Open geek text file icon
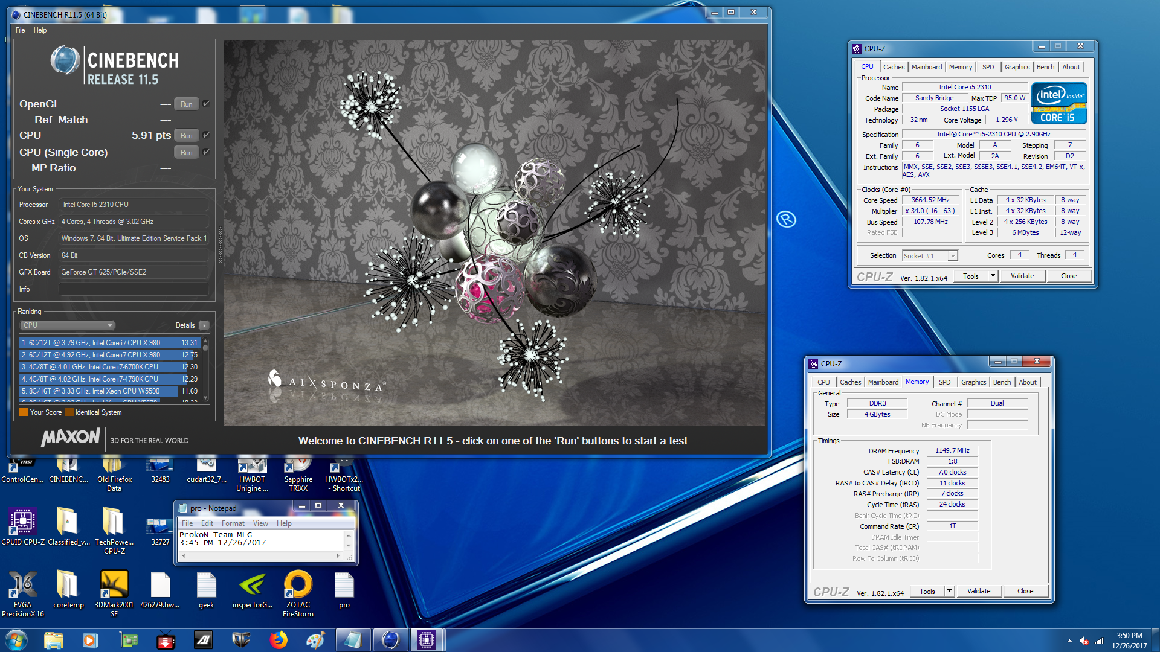This screenshot has height=652, width=1160. click(x=206, y=589)
